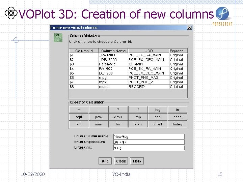
Task: Insert the tan function
Action: point(118,124)
